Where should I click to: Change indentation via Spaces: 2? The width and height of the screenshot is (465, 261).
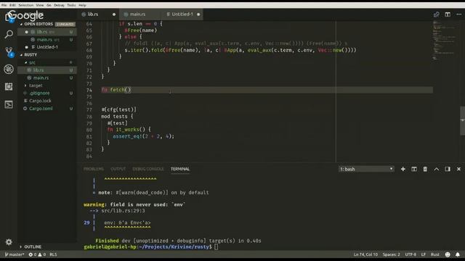[391, 254]
